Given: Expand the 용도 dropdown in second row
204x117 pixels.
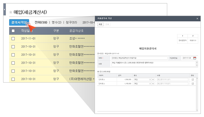Looking at the screenshot, I should pyautogui.click(x=153, y=84).
